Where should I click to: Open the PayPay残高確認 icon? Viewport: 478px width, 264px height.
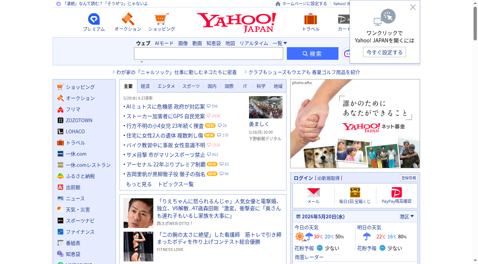[x=397, y=192]
